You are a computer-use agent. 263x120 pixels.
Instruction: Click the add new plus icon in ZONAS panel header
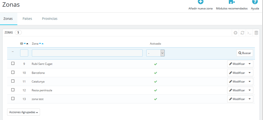pos(235,33)
